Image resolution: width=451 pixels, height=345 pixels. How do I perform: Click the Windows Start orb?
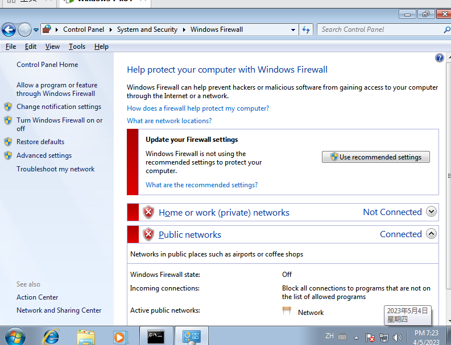(x=15, y=336)
